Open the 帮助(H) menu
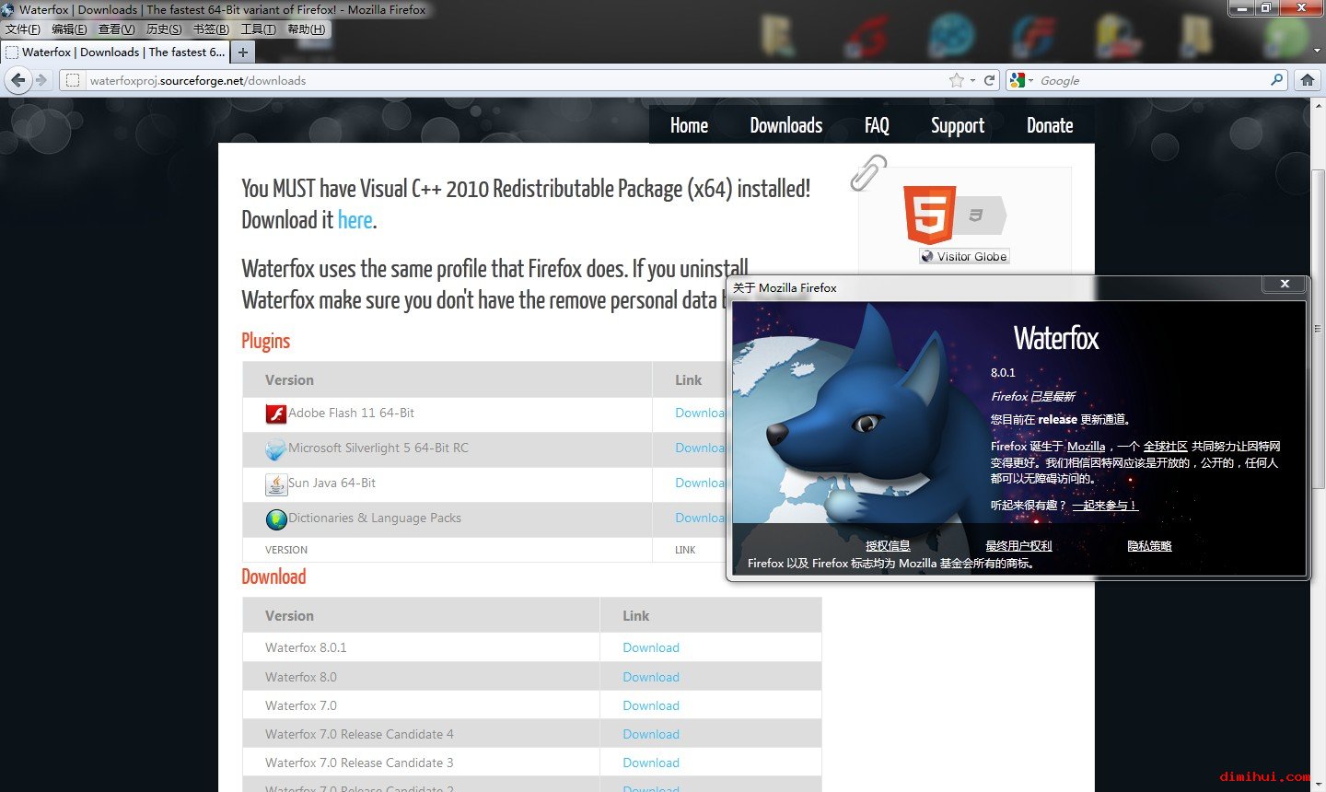Image resolution: width=1326 pixels, height=792 pixels. click(x=307, y=29)
